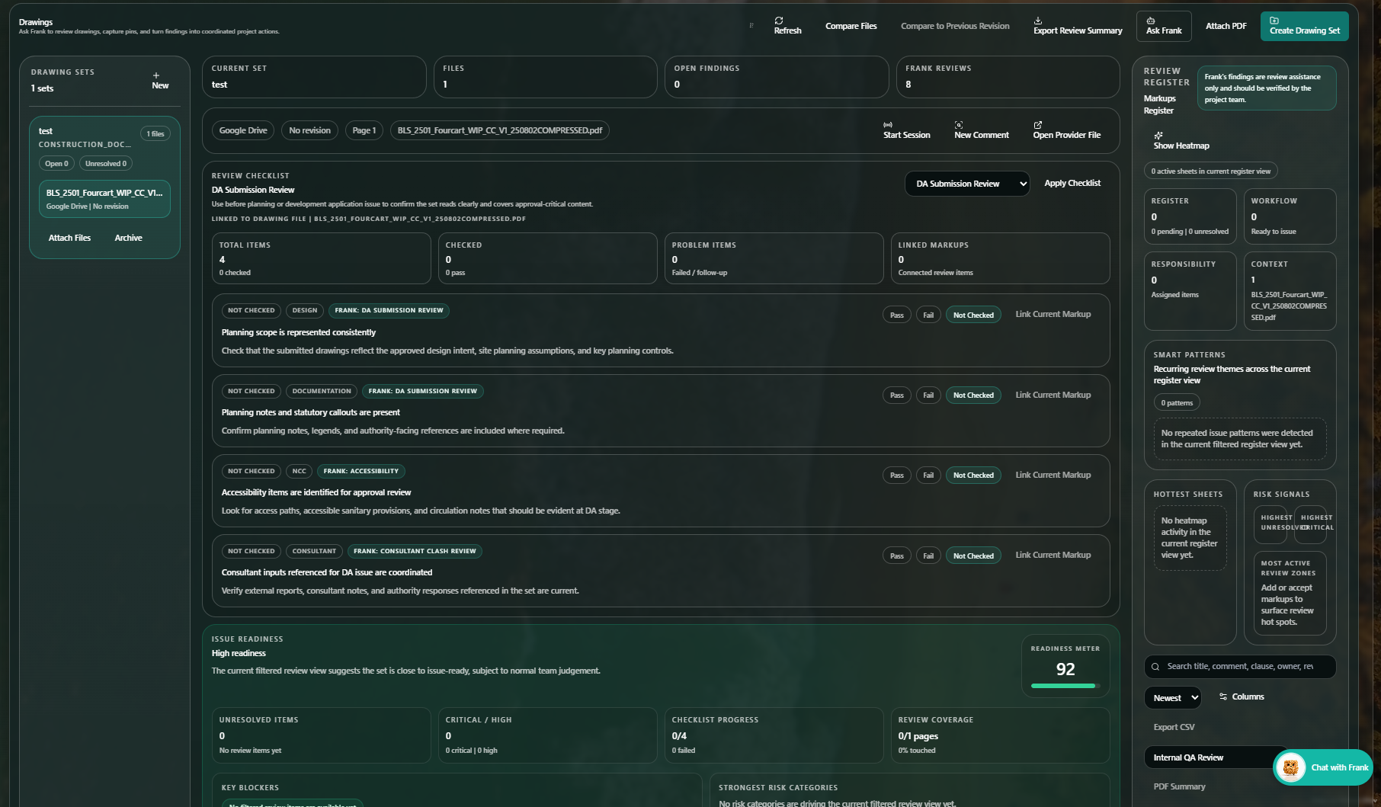
Task: Select Compare Files in the top menu
Action: [x=851, y=24]
